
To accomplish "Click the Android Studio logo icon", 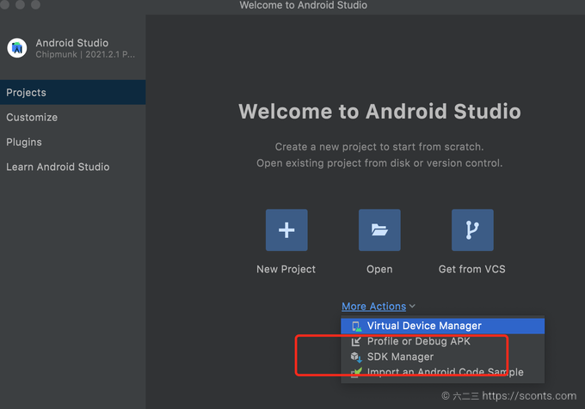I will (17, 48).
